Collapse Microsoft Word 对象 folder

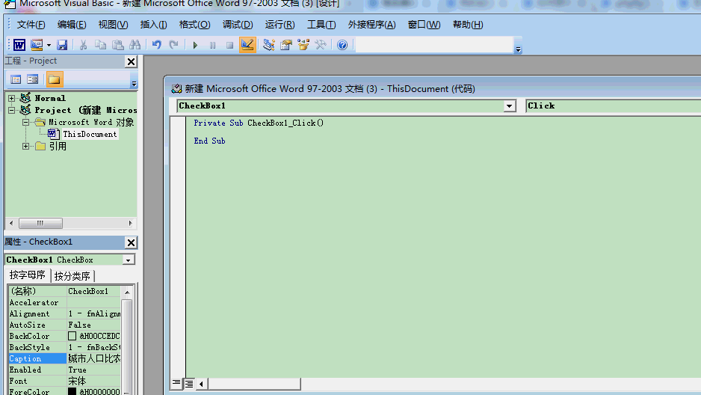[26, 122]
